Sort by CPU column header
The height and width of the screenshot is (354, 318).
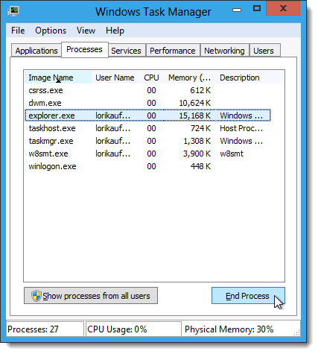click(x=151, y=78)
